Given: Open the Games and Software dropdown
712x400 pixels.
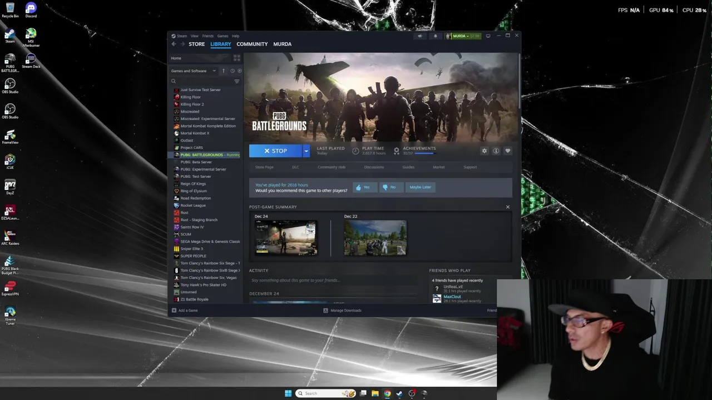Looking at the screenshot, I should point(194,71).
